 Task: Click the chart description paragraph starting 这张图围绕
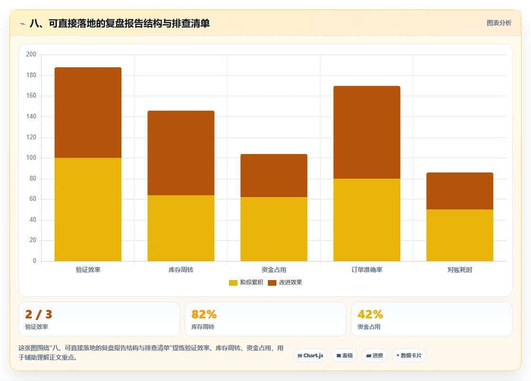(x=151, y=353)
